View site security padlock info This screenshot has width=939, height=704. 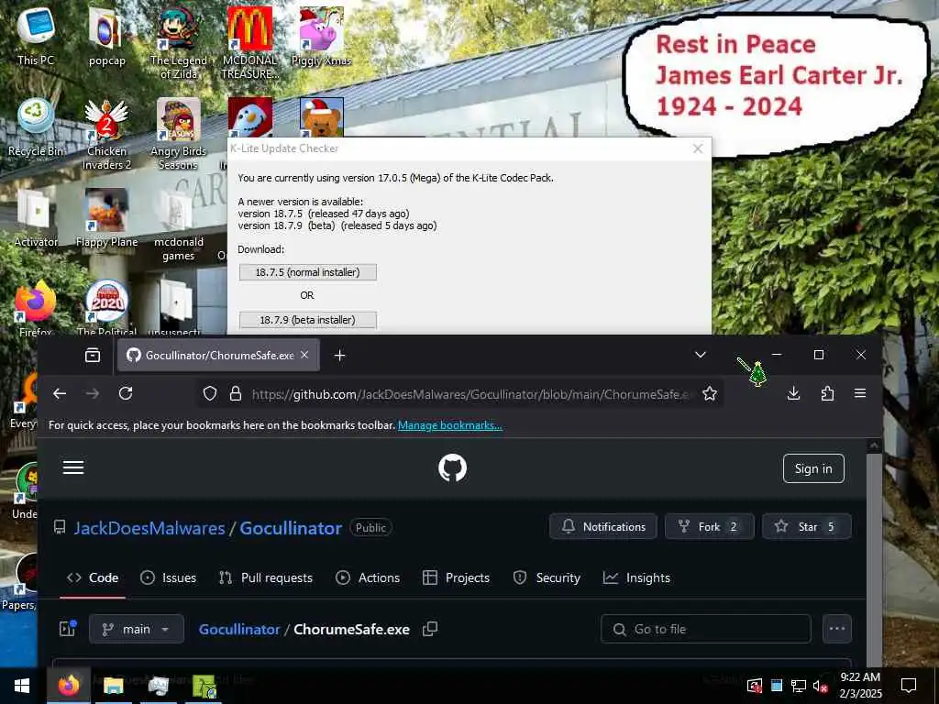point(236,393)
